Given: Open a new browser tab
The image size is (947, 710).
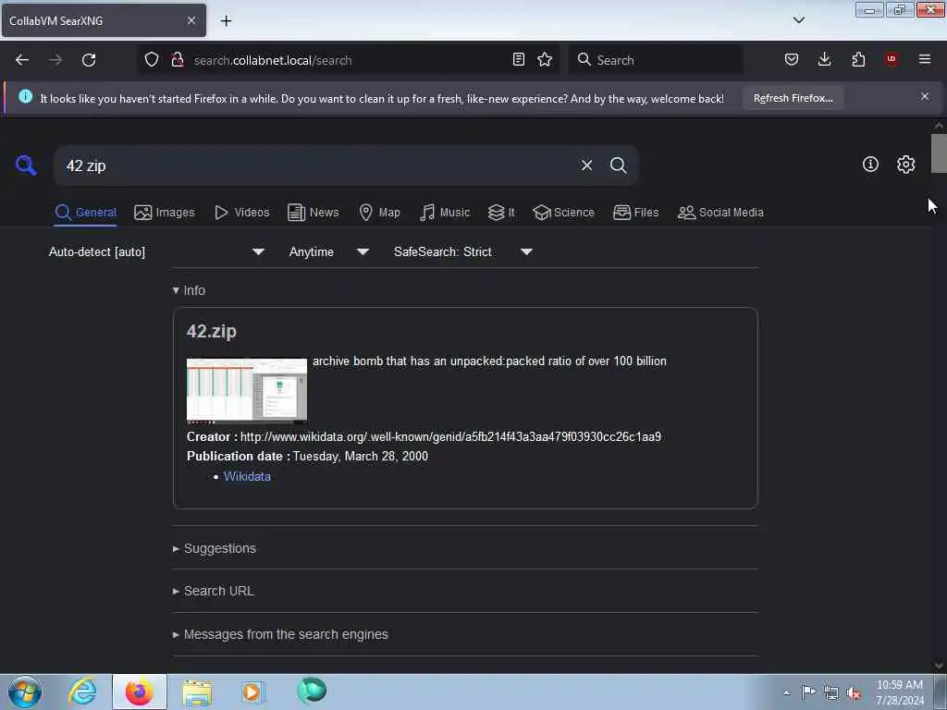Looking at the screenshot, I should pos(226,21).
